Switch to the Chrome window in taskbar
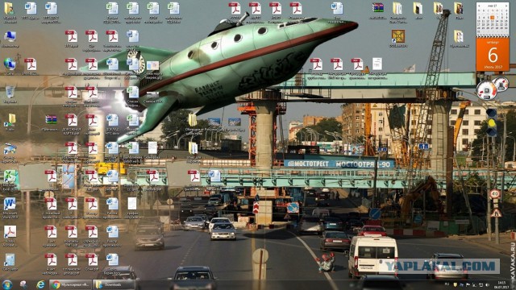Screen dimensions: 516x290 (70, 284)
